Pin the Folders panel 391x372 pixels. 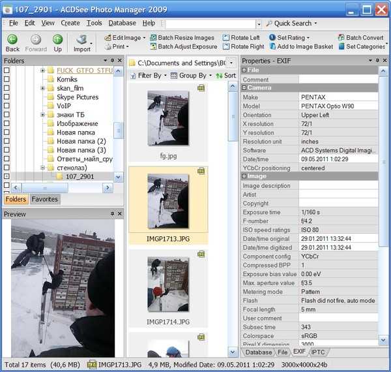(113, 61)
